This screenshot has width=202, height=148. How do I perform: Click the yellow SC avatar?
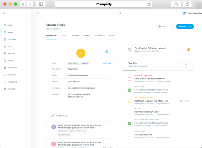[81, 53]
